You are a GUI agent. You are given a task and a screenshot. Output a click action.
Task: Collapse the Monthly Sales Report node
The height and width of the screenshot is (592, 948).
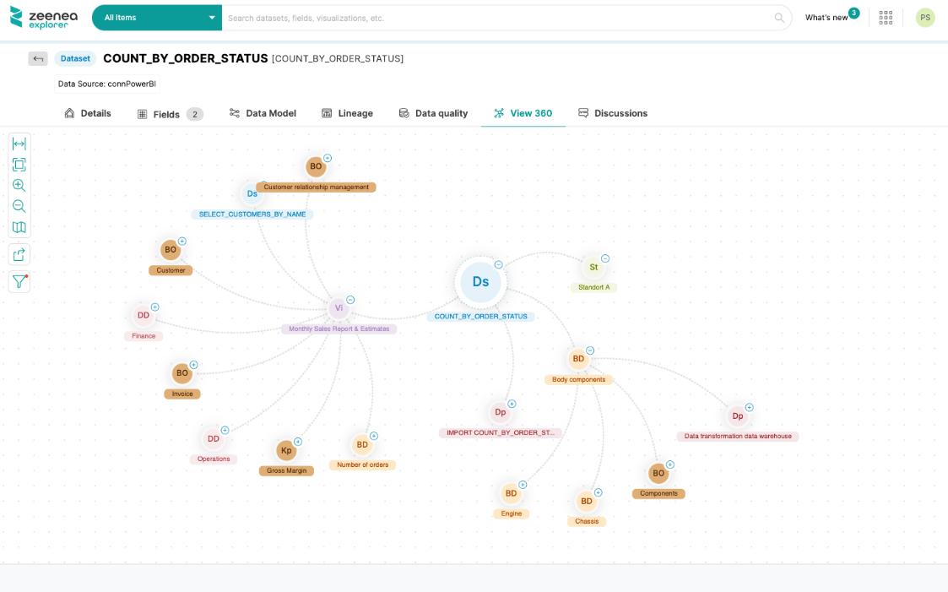pyautogui.click(x=350, y=300)
